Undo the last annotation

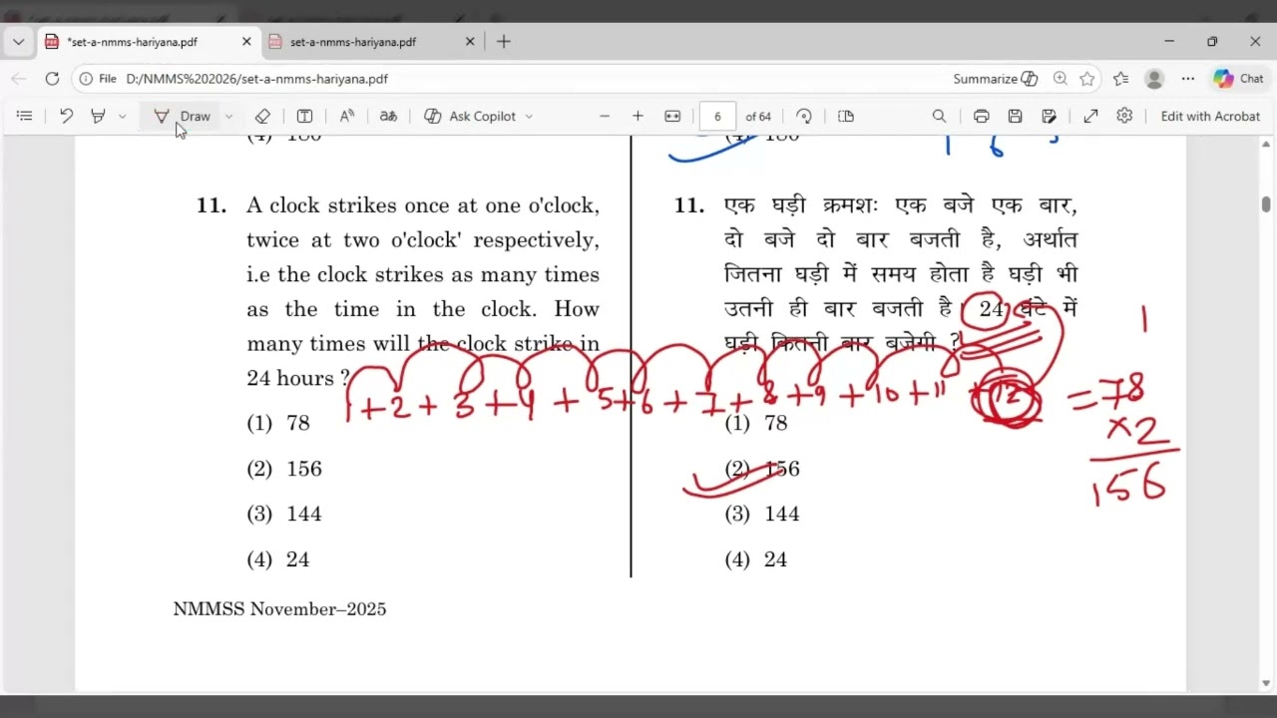(66, 117)
